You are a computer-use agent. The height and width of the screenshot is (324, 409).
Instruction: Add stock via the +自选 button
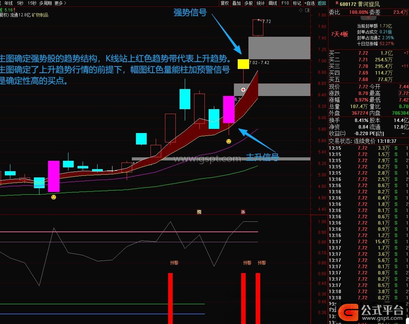tap(309, 3)
